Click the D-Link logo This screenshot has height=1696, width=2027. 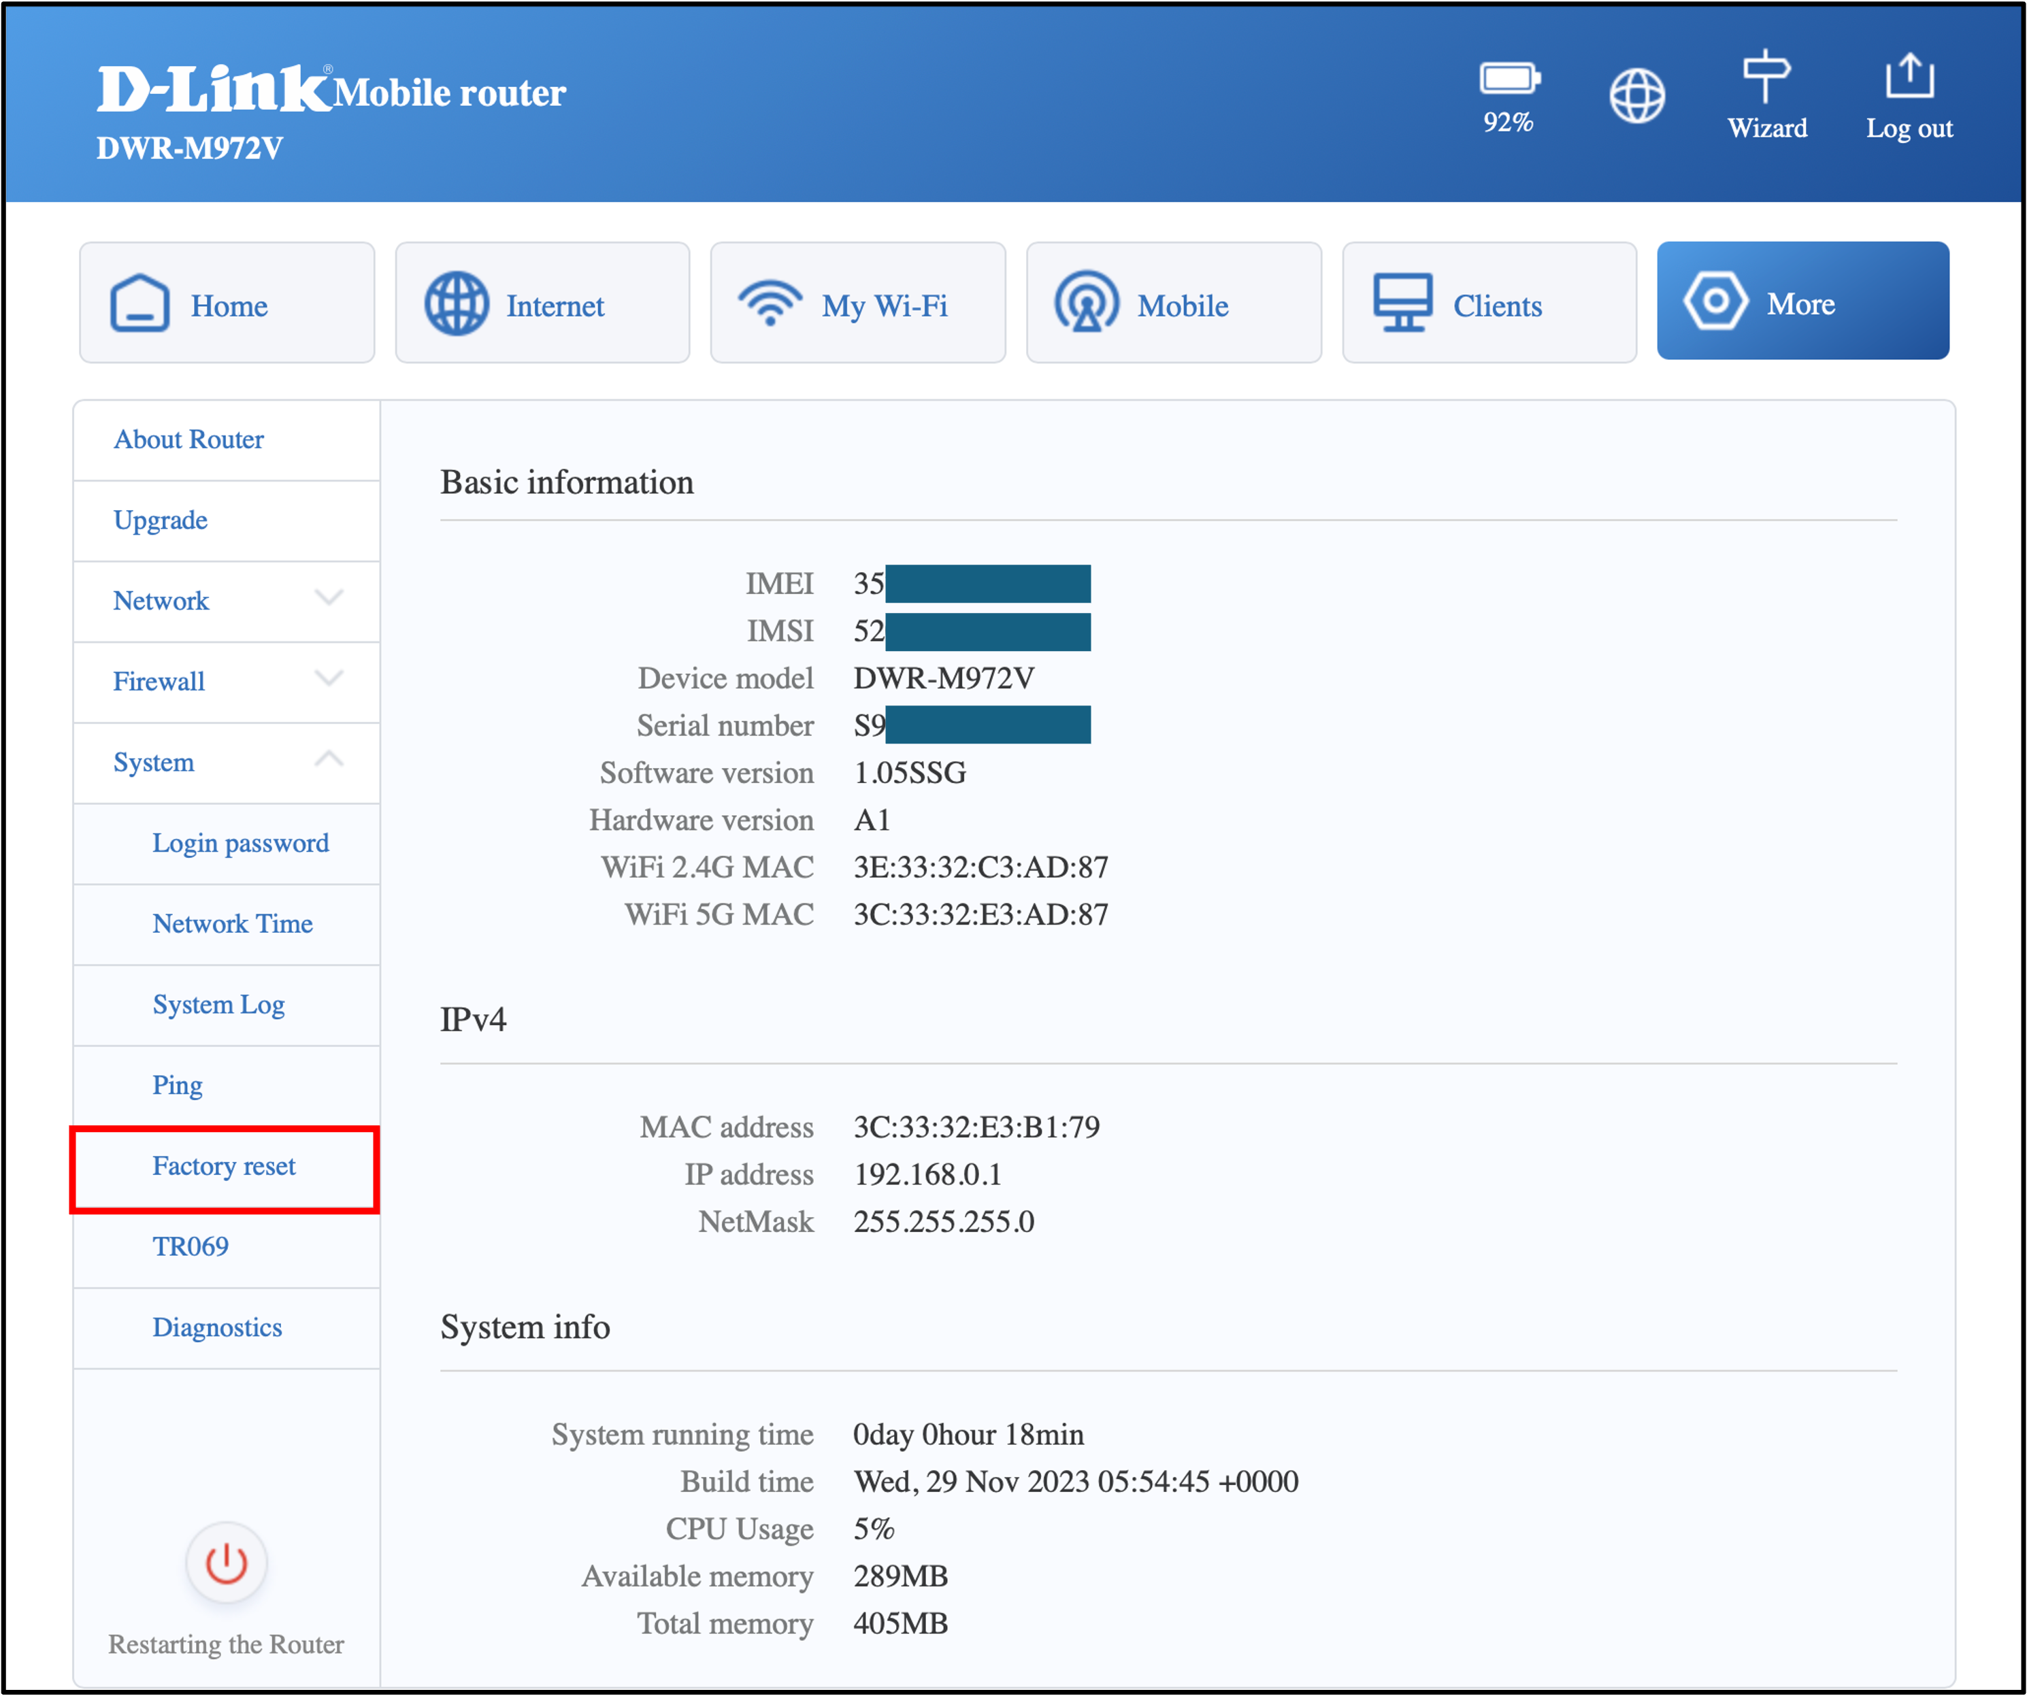(214, 90)
